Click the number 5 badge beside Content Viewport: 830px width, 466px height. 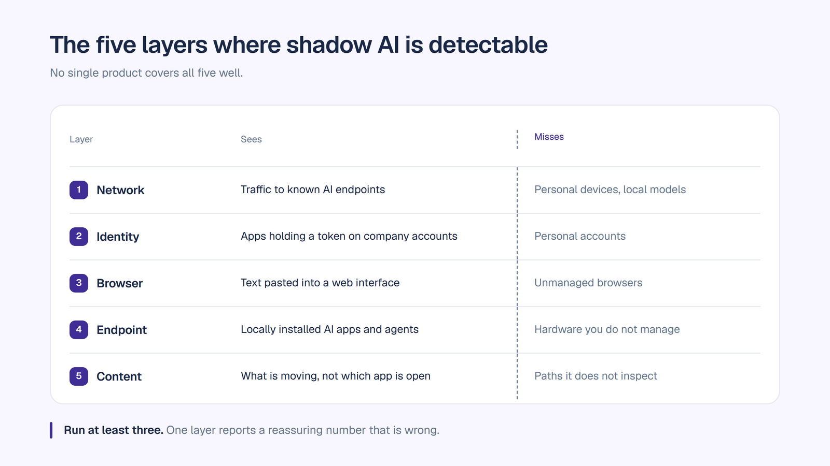(79, 376)
